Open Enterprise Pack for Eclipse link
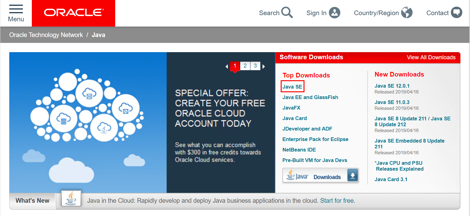470x216 pixels. [315, 139]
